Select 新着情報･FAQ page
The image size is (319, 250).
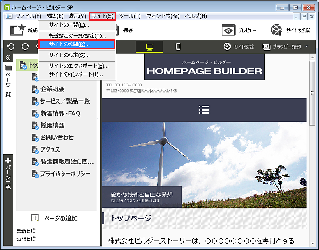(61, 113)
